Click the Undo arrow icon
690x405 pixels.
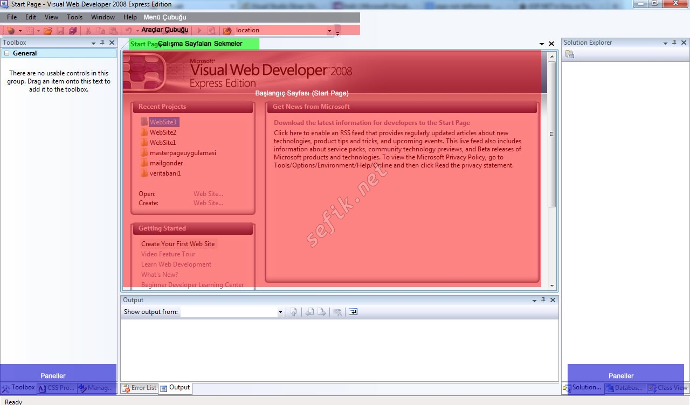tap(129, 31)
